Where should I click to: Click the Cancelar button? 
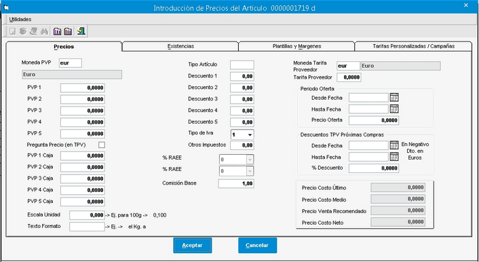click(x=257, y=245)
